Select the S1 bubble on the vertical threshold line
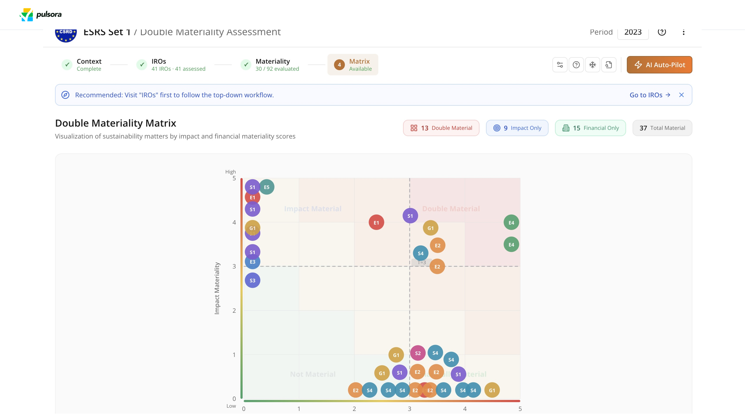The height and width of the screenshot is (418, 745). [410, 216]
